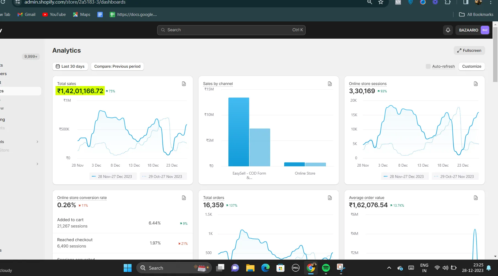498x276 pixels.
Task: Open the Last 30 days date picker
Action: click(x=70, y=66)
